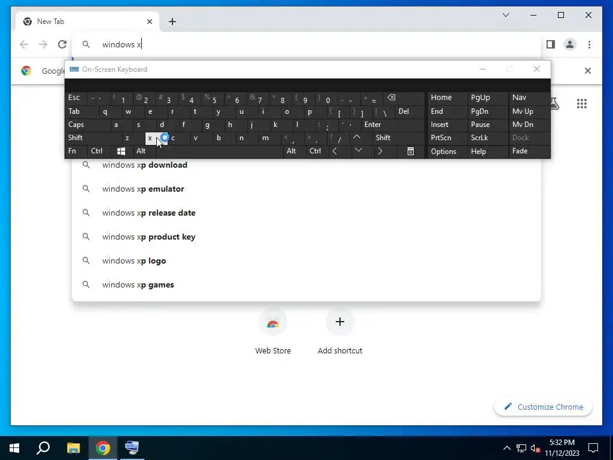The image size is (613, 460).
Task: Click the network tray icon
Action: click(x=521, y=448)
